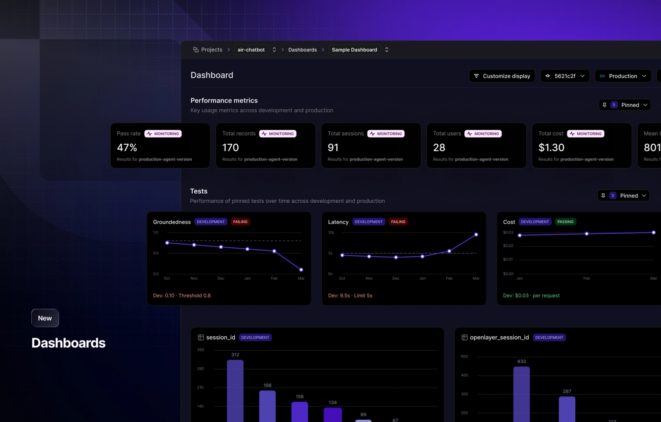
Task: Click the Mar data point on Groundedness chart
Action: pos(301,270)
